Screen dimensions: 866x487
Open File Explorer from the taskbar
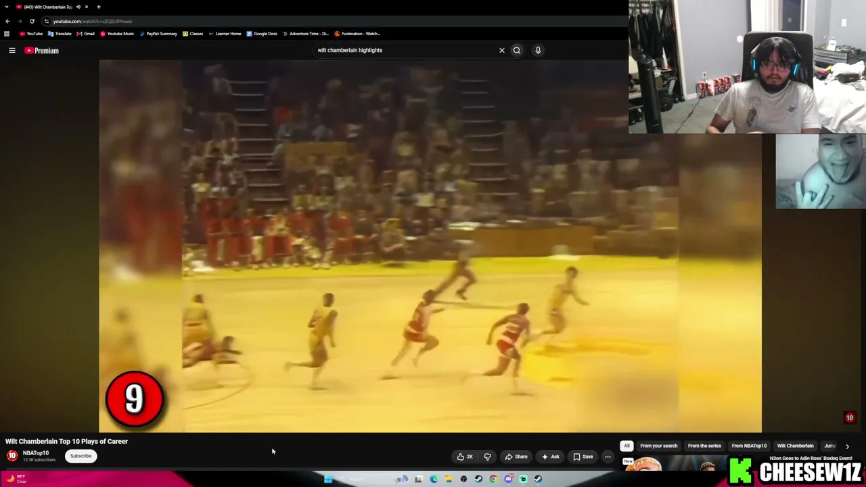449,479
